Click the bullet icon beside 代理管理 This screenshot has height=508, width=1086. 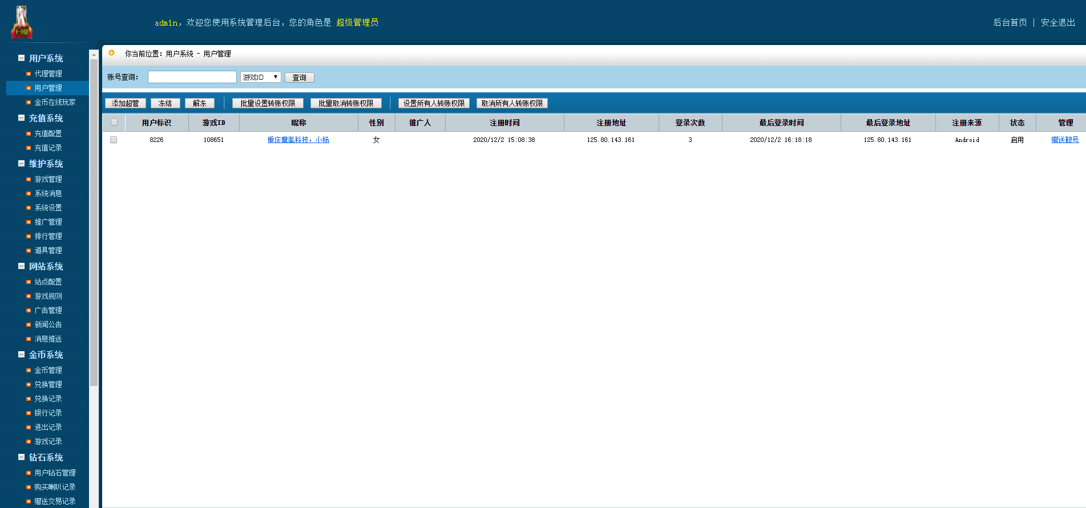pyautogui.click(x=29, y=74)
